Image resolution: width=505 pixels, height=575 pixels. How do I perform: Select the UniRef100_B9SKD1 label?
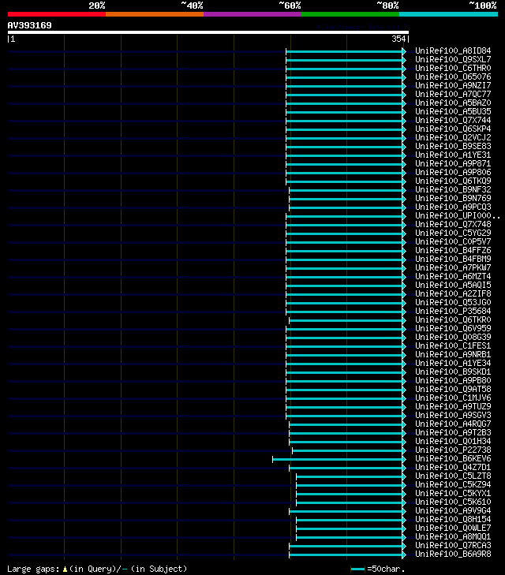pyautogui.click(x=453, y=372)
